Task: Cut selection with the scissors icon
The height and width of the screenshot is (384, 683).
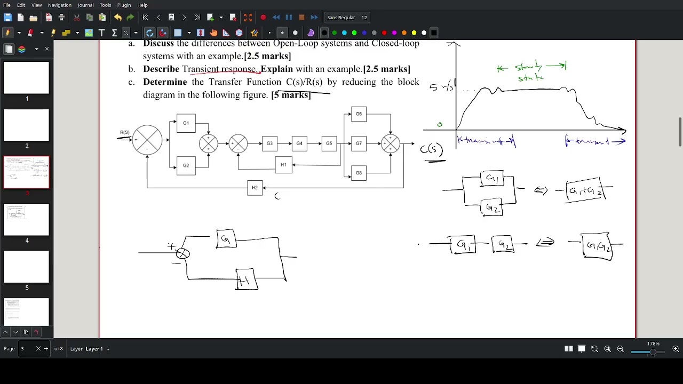Action: point(77,18)
